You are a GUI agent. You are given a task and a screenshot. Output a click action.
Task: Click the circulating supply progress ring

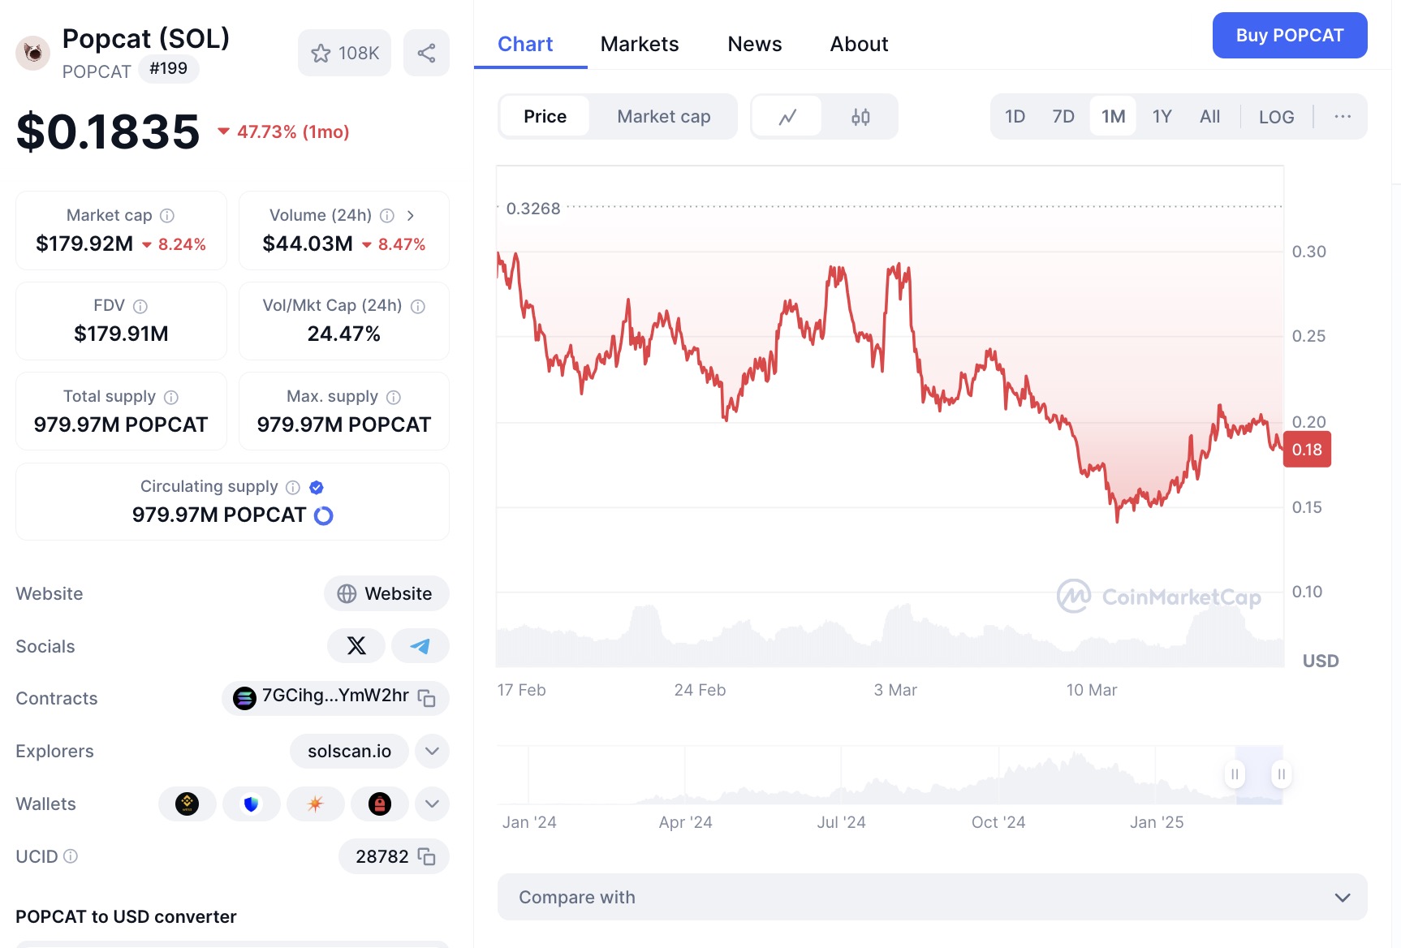[323, 515]
